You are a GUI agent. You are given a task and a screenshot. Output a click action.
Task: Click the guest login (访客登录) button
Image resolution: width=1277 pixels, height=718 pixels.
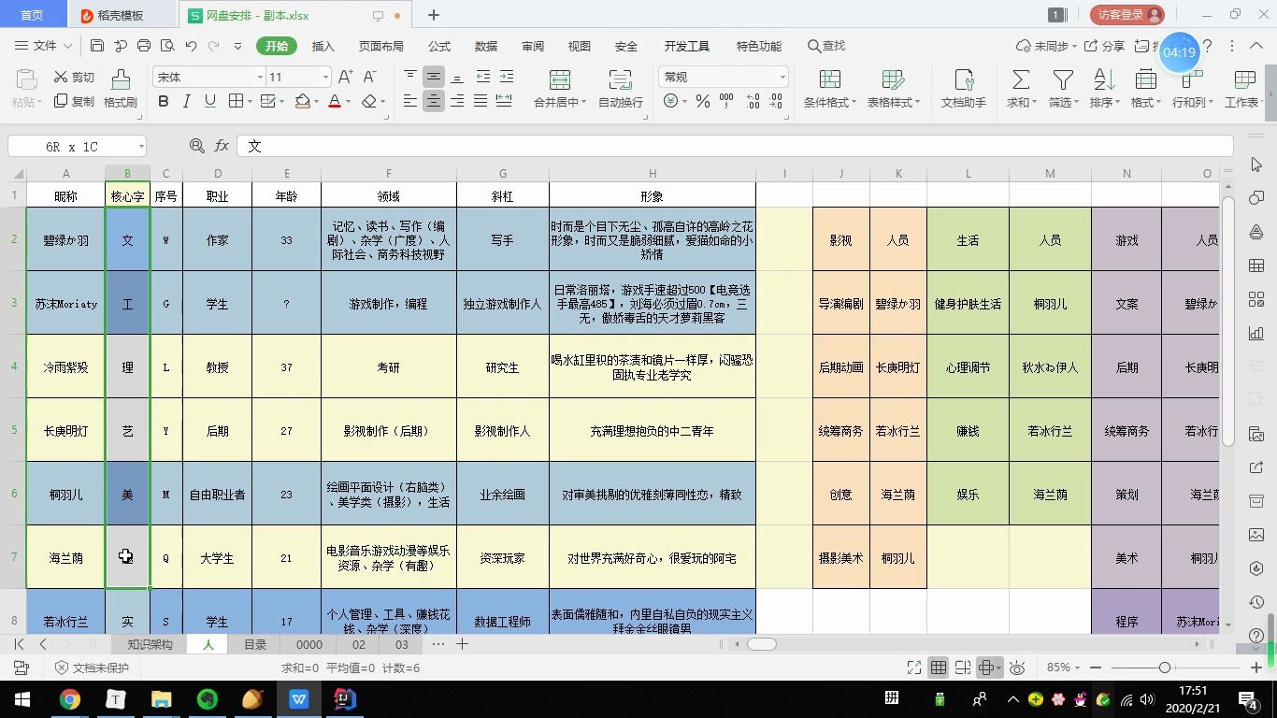(x=1126, y=15)
